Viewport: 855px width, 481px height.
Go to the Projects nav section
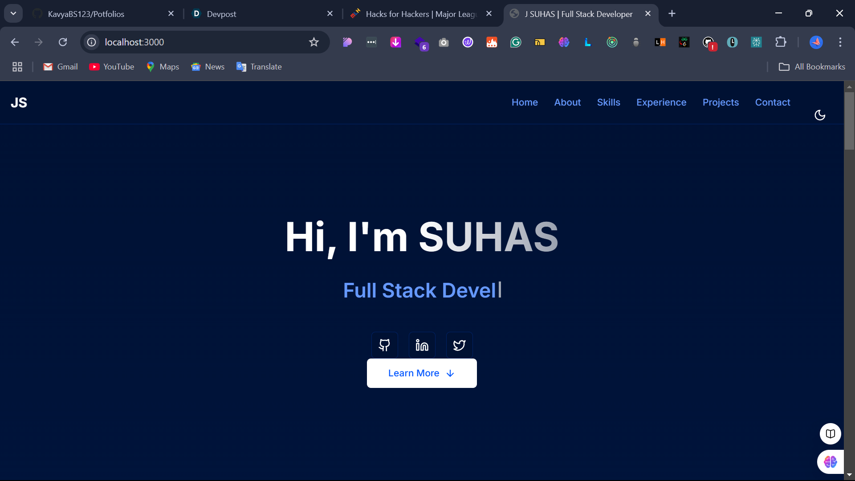[721, 102]
